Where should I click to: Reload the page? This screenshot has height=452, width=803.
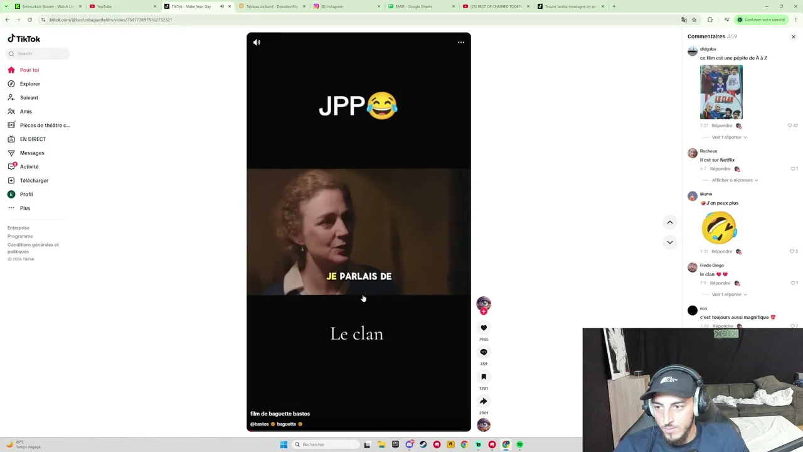pos(29,19)
